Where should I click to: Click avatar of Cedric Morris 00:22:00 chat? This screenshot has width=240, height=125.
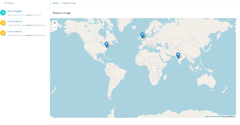click(3, 33)
